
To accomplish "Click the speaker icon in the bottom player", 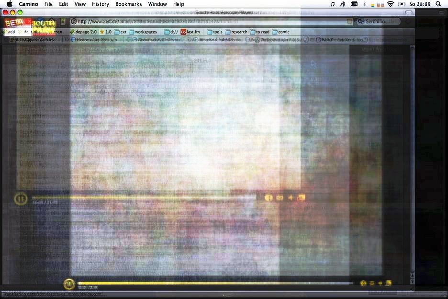I will 380,283.
